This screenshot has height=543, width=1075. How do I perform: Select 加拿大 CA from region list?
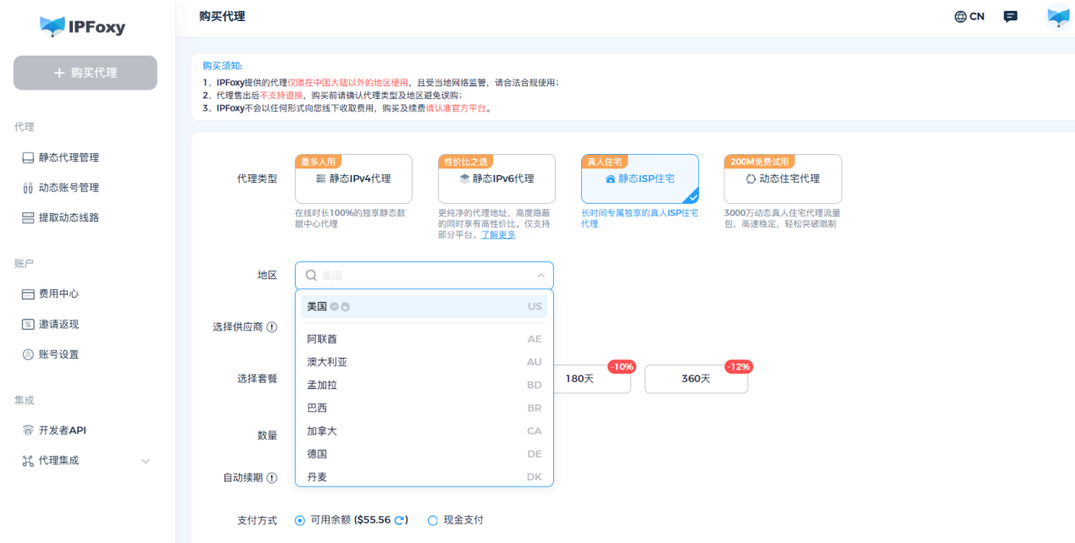click(x=424, y=431)
